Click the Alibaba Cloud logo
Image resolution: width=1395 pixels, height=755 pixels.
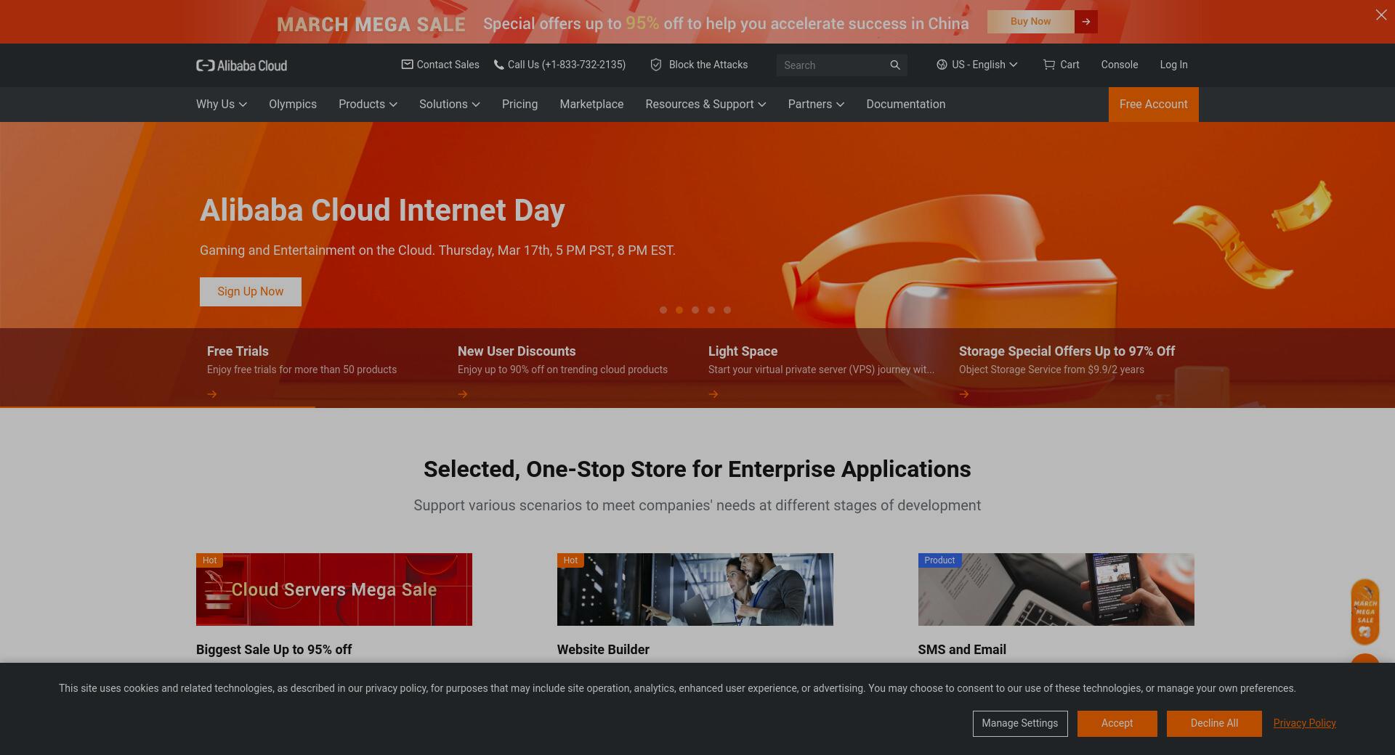pyautogui.click(x=241, y=65)
